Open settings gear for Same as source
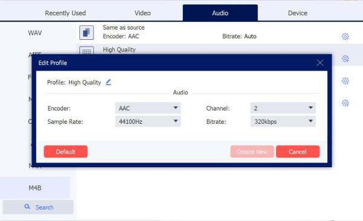Screen dimensions: 363x221 345,36
